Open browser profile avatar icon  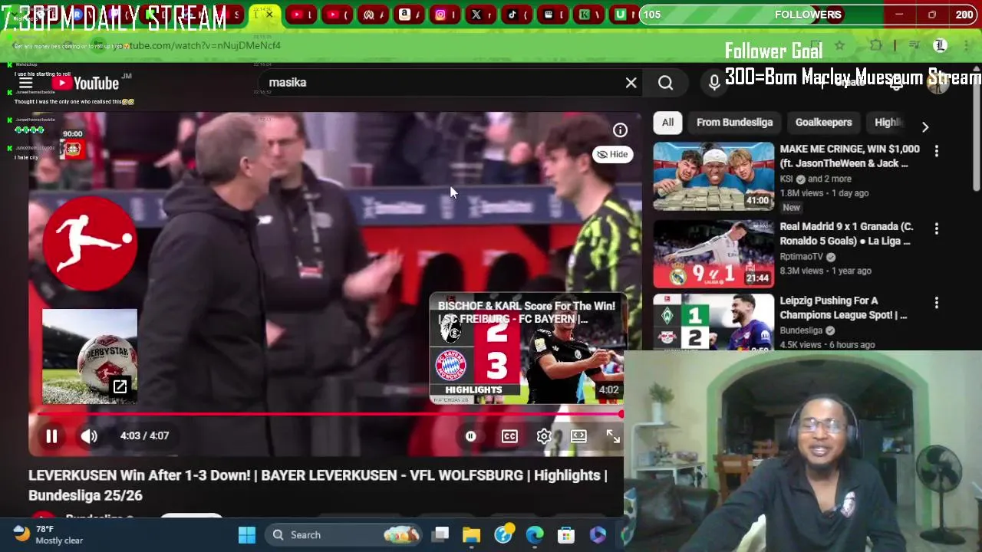[940, 46]
